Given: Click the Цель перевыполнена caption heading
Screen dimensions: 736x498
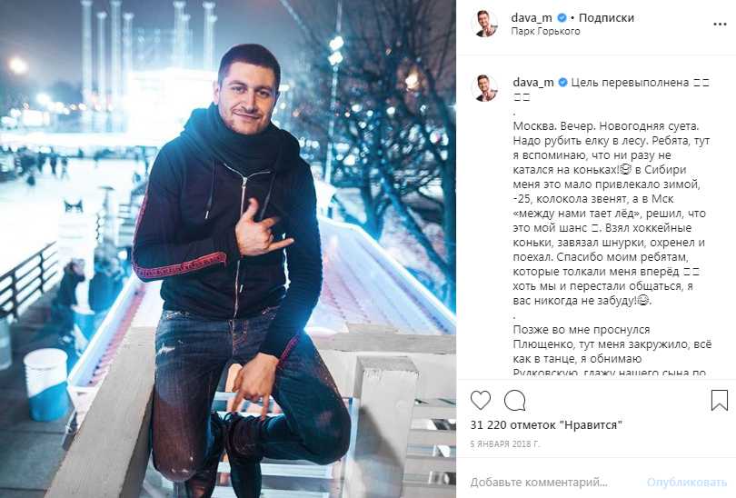Looking at the screenshot, I should pos(630,83).
